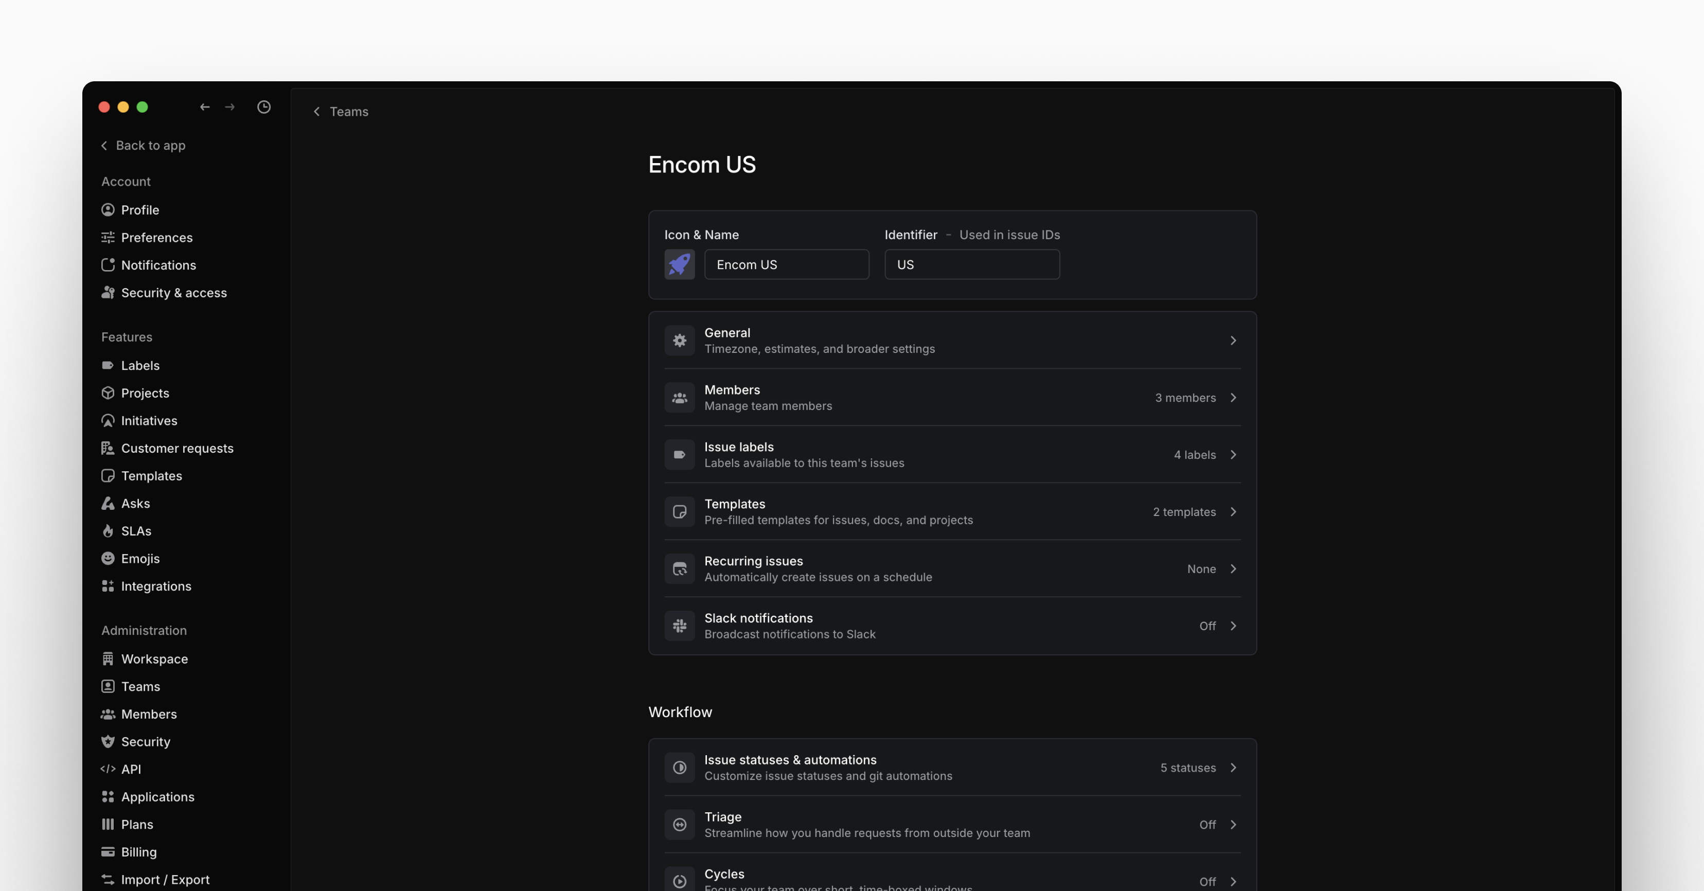Open the 4 labels chevron
This screenshot has width=1704, height=891.
point(1233,454)
